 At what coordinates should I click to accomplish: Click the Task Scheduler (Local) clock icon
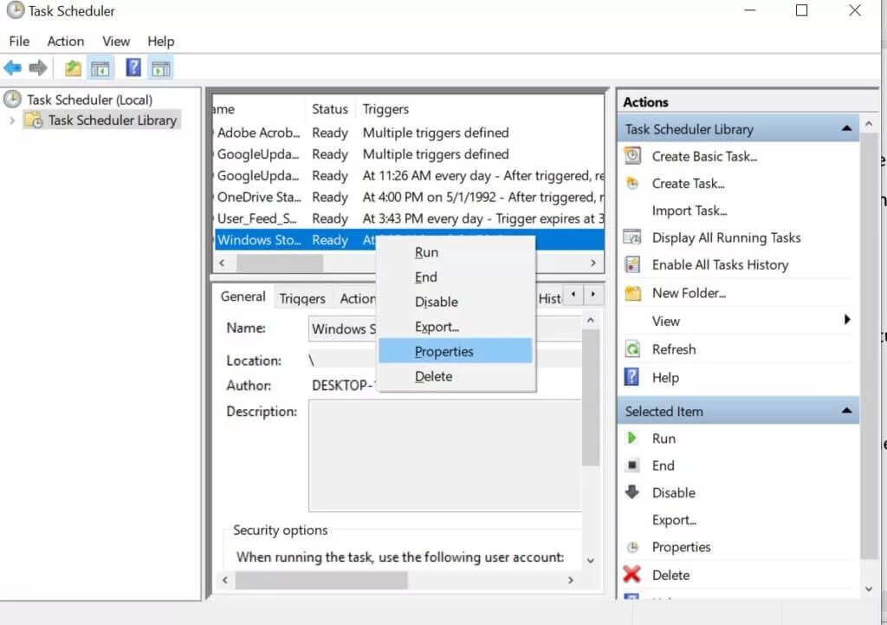pos(12,100)
